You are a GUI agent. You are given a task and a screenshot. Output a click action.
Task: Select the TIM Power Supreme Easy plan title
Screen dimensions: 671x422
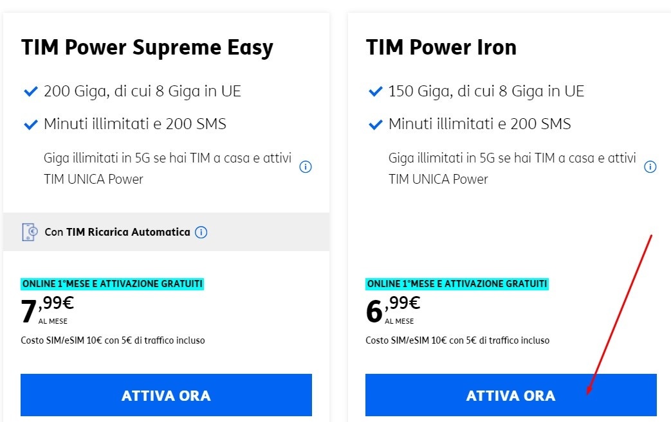click(147, 47)
